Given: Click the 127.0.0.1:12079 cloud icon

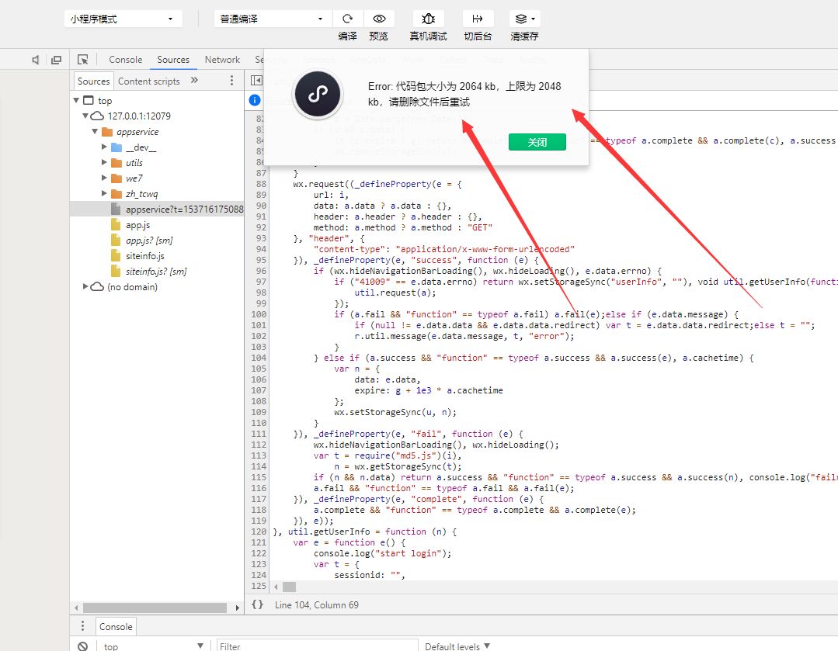Looking at the screenshot, I should coord(97,116).
